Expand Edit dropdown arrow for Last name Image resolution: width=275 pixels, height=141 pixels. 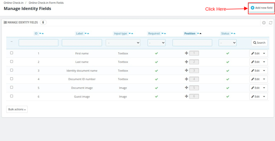pos(264,62)
